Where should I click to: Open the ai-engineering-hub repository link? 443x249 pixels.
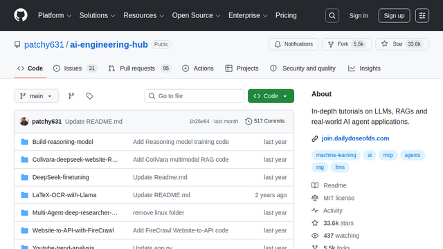(109, 44)
